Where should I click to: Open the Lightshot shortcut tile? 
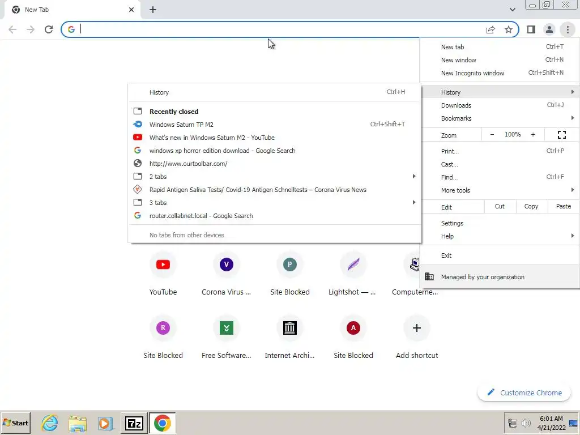[x=353, y=273]
